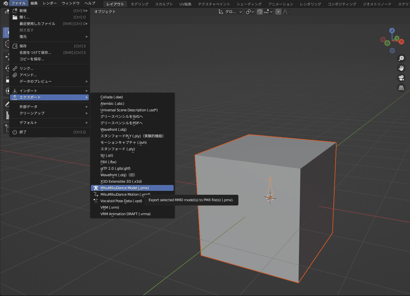Export スタンフォード (.ply)

point(132,149)
